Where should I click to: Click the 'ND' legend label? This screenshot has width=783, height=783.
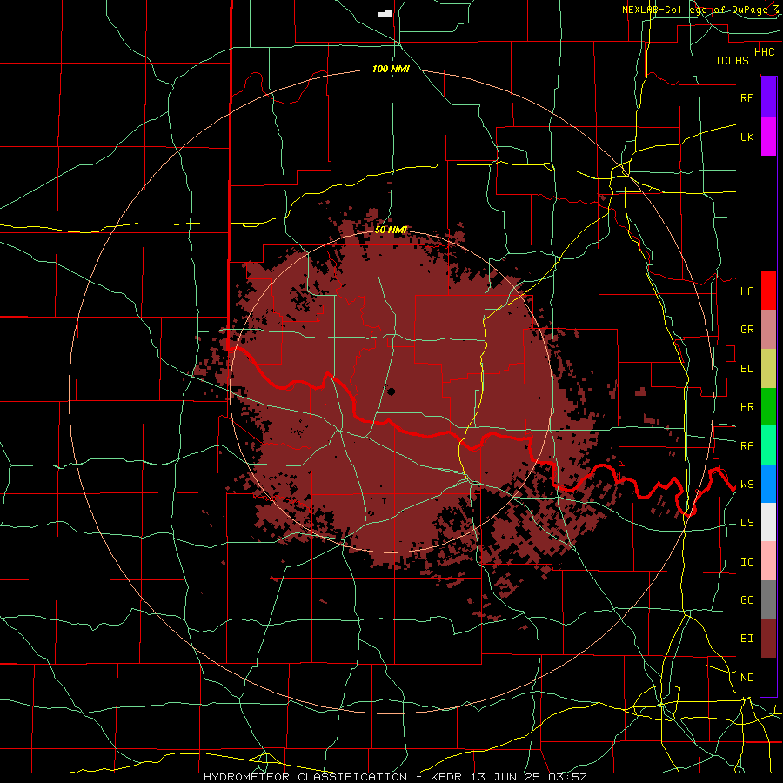(x=746, y=678)
